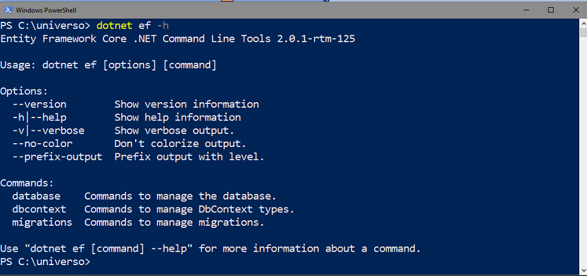Click the "Entity Framework Core" version line
The width and height of the screenshot is (587, 276).
click(177, 39)
